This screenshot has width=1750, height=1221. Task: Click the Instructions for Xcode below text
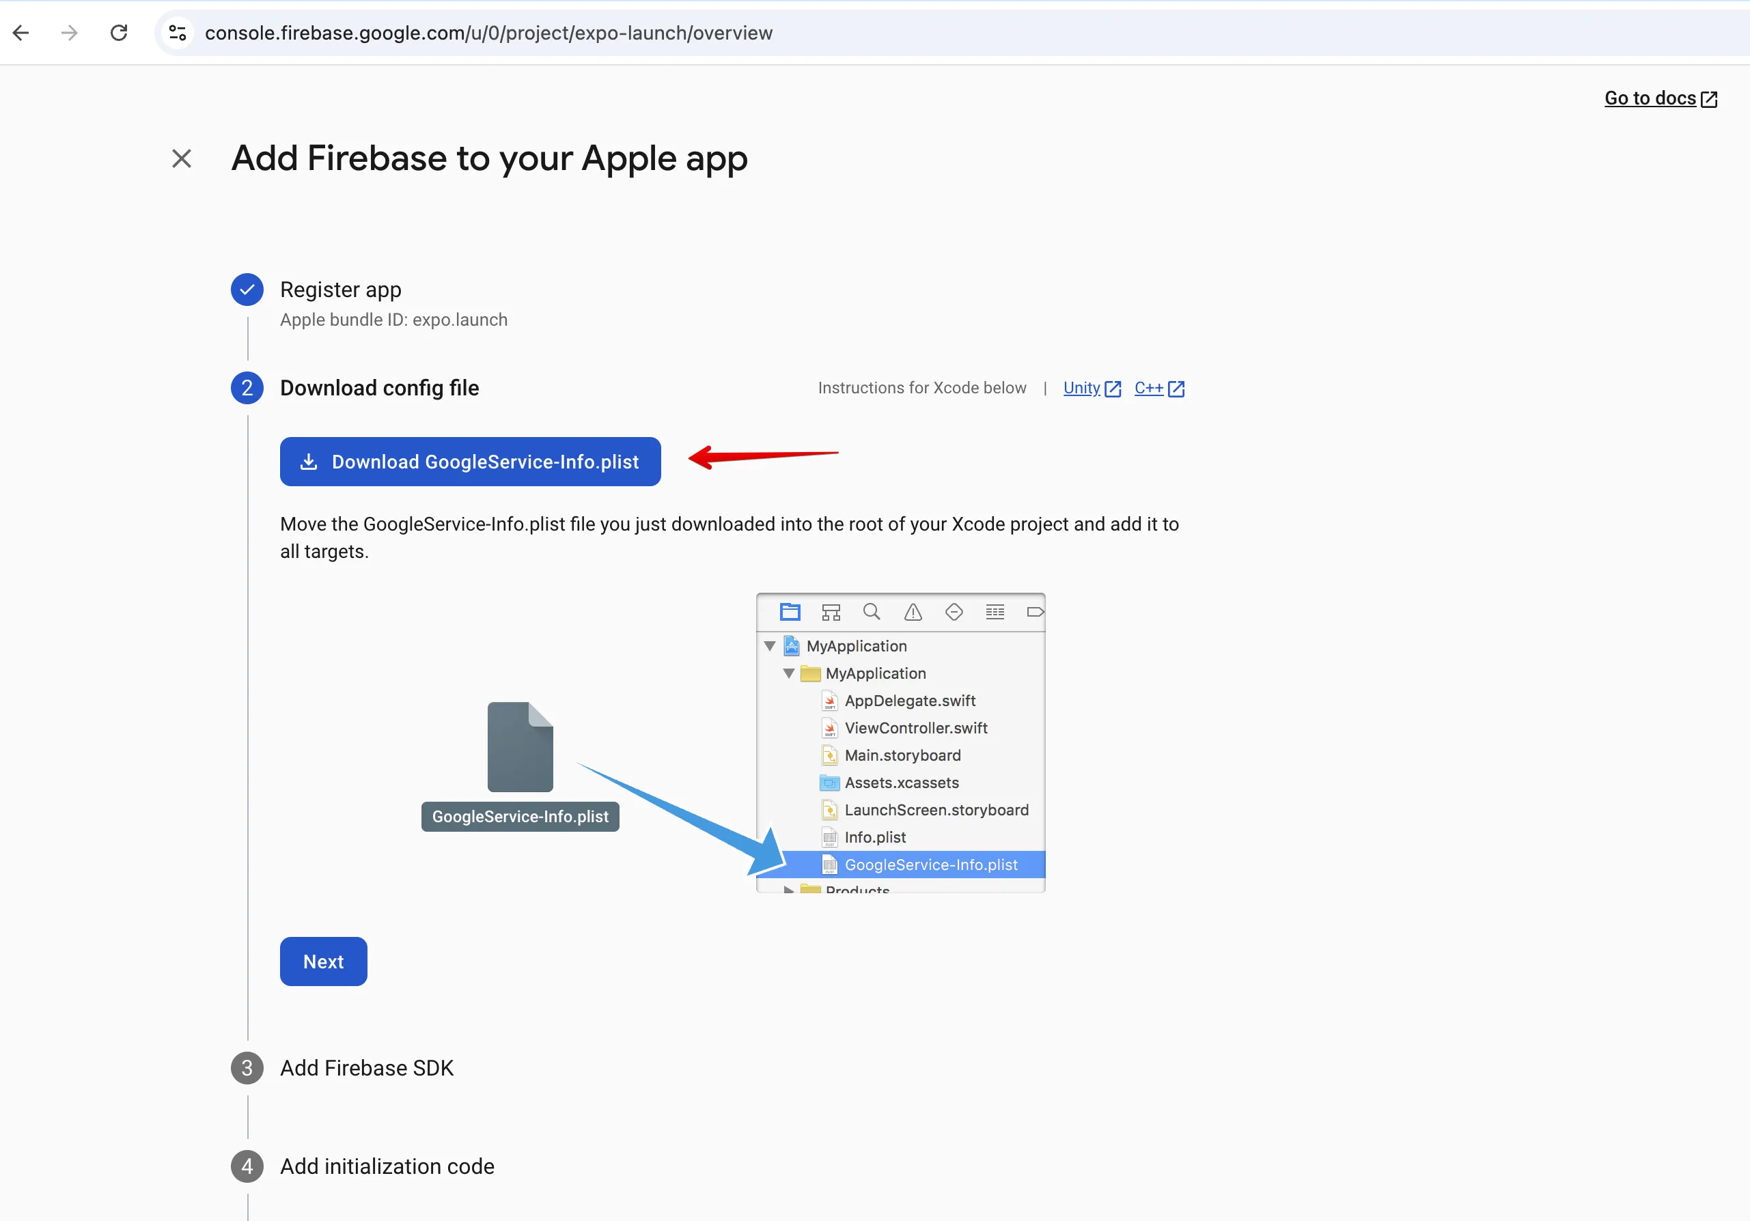tap(922, 388)
